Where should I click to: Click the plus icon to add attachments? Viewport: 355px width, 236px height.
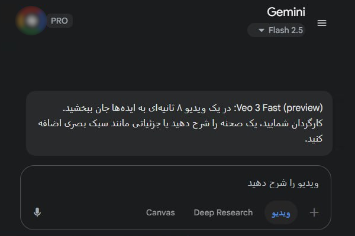pos(314,212)
